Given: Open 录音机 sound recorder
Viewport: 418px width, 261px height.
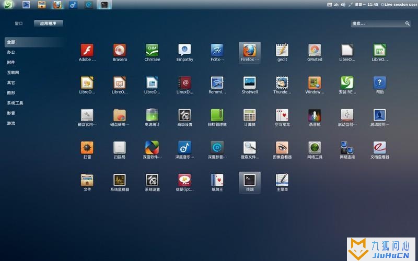Looking at the screenshot, I should [x=315, y=117].
